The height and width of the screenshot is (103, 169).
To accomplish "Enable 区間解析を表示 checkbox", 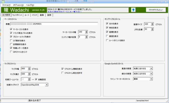I will click(11, 44).
